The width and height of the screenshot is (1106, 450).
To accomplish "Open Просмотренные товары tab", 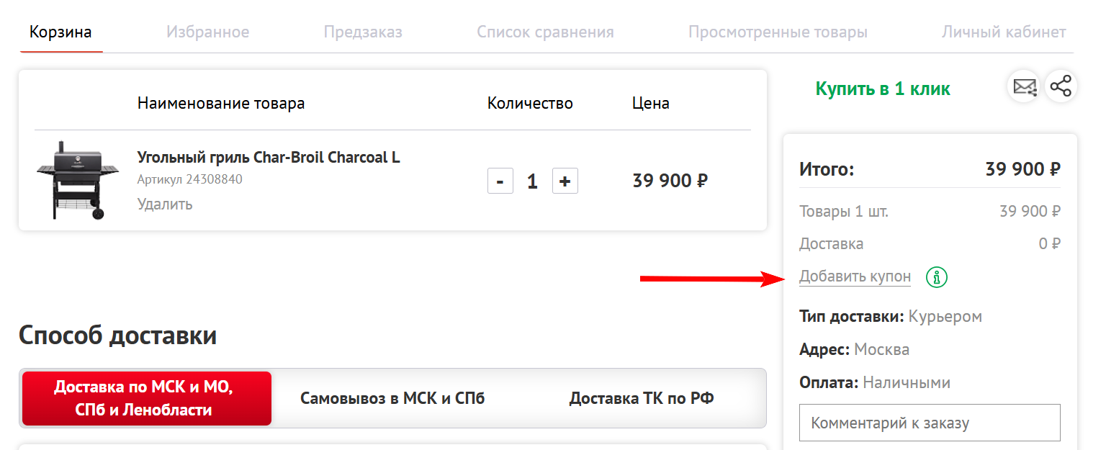I will (x=778, y=32).
